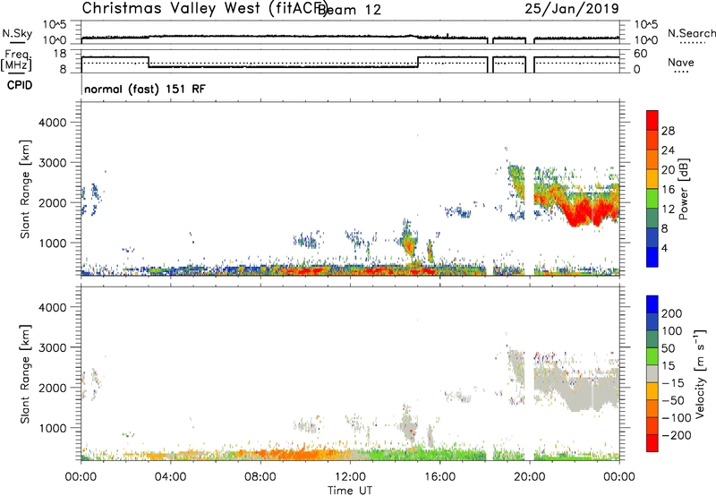Click the 'N.Search' legend label
This screenshot has width=716, height=496.
[x=691, y=33]
